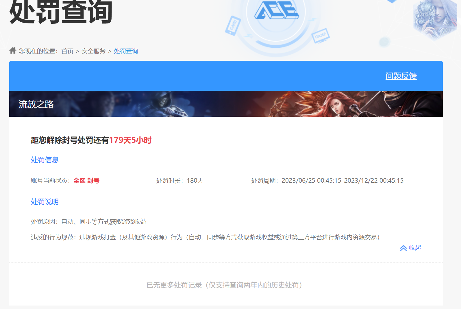The height and width of the screenshot is (309, 461).
Task: Click the 处罚查询 page title
Action: [61, 12]
